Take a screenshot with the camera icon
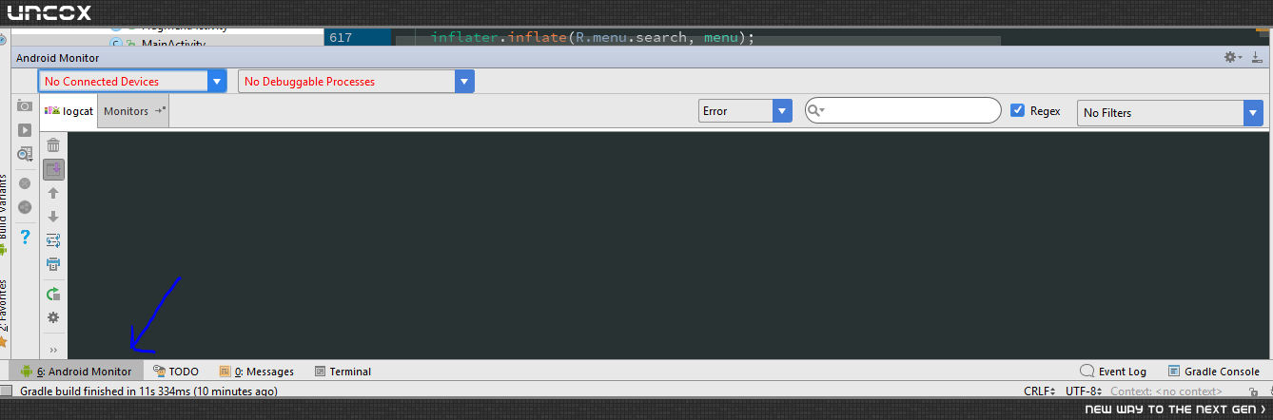The height and width of the screenshot is (420, 1273). pos(25,106)
